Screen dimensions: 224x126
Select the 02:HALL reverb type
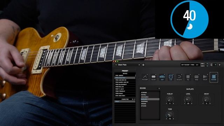click(150, 95)
